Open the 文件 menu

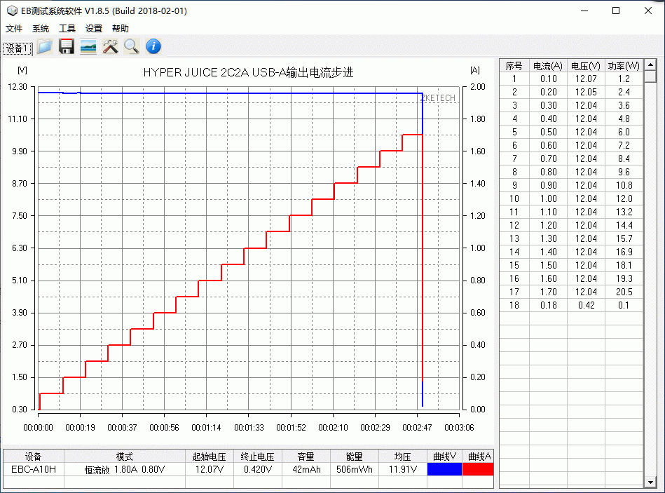click(x=13, y=29)
